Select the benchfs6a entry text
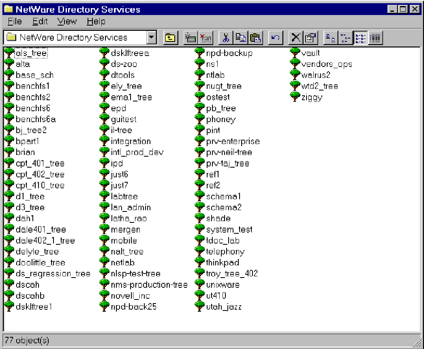 36,119
